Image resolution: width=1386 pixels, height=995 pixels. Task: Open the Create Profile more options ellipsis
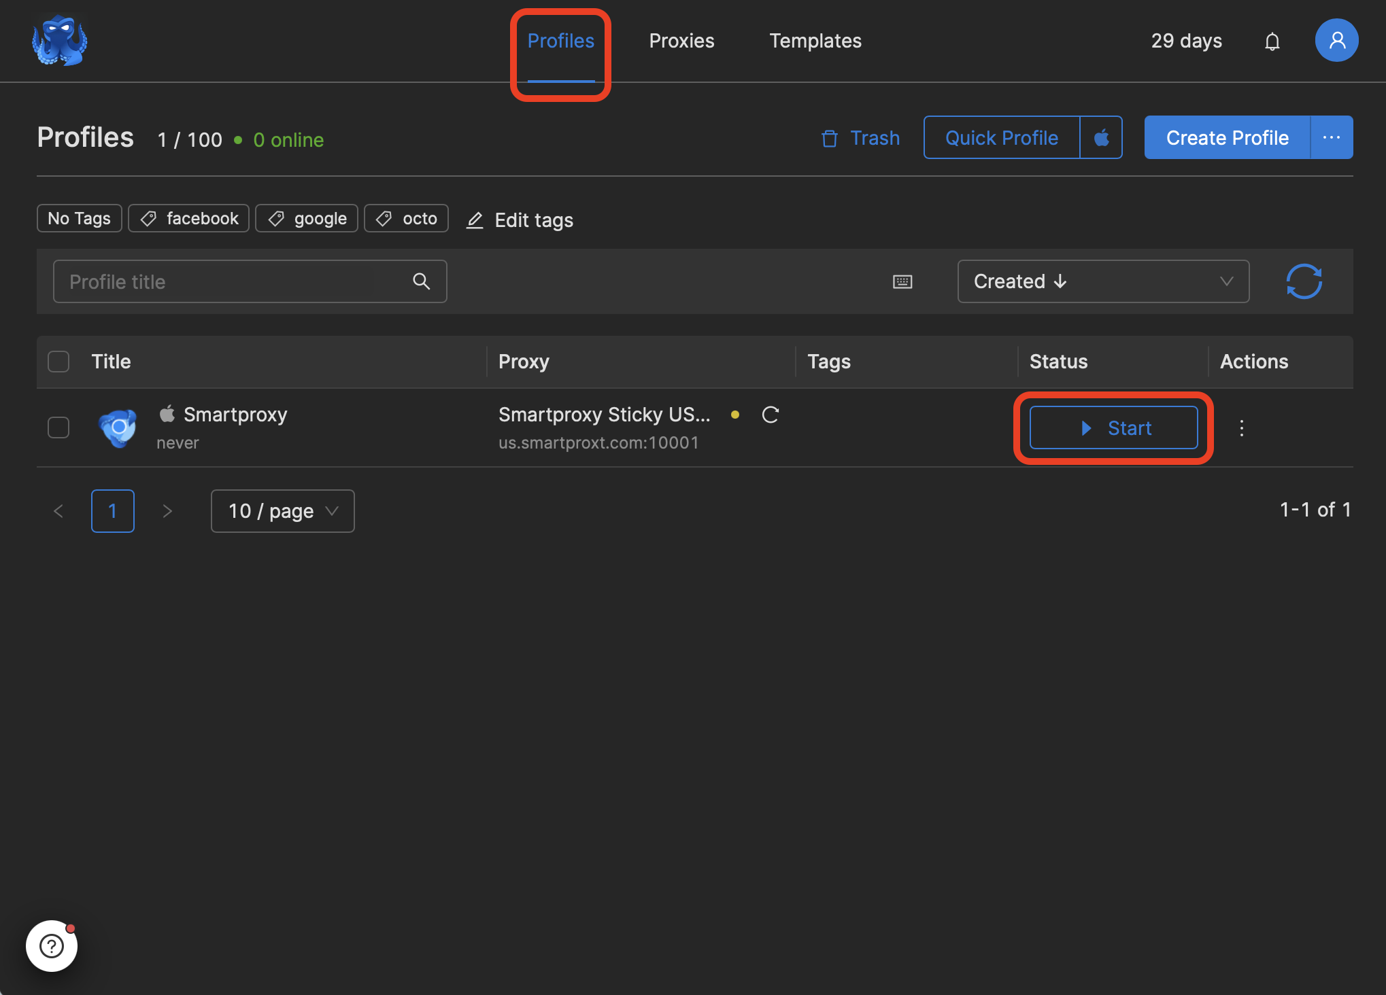pos(1331,138)
